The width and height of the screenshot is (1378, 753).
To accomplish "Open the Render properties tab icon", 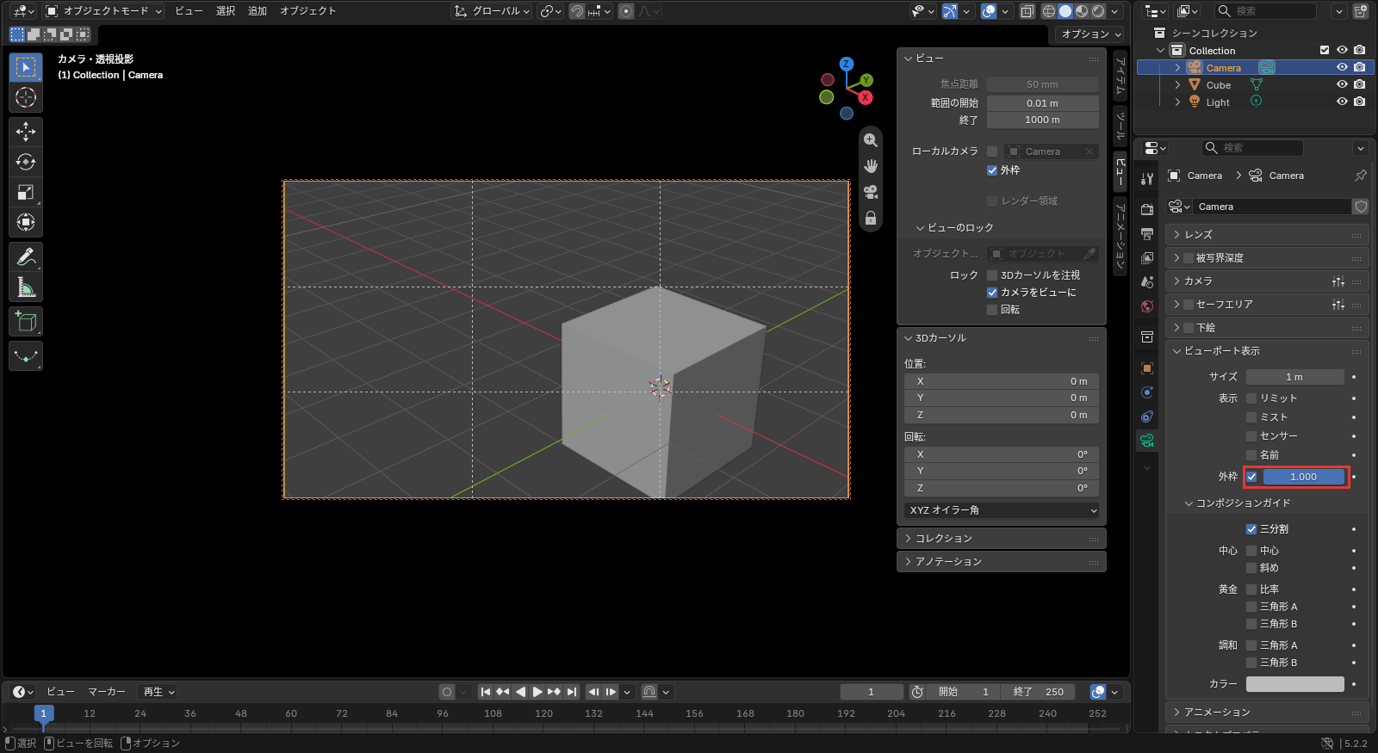I will point(1147,209).
